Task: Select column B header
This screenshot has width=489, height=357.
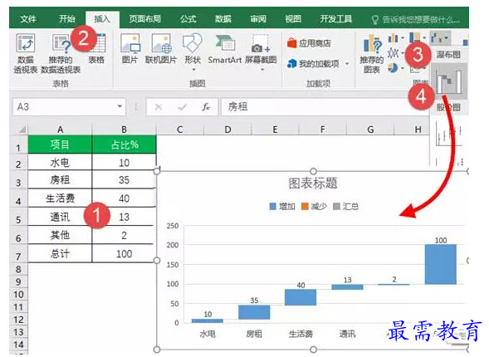Action: pyautogui.click(x=125, y=130)
